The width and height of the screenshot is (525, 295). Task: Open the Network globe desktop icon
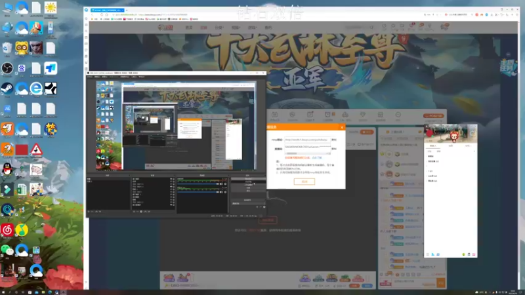[7, 28]
